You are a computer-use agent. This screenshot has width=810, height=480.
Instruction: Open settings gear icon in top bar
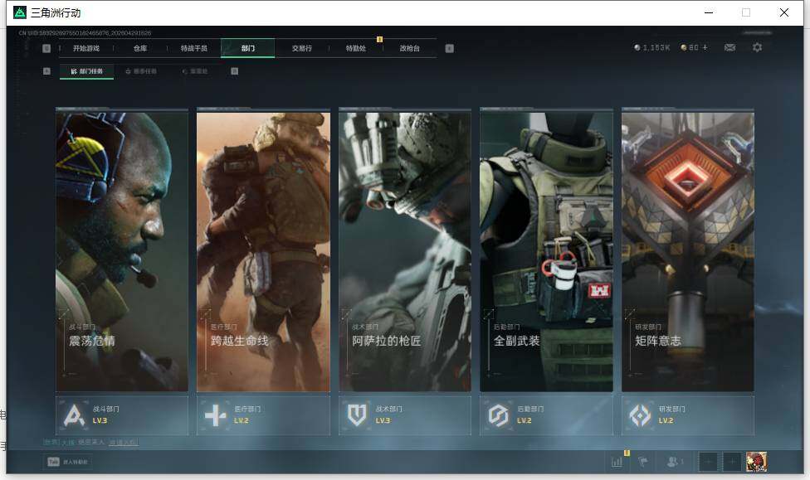pyautogui.click(x=757, y=48)
